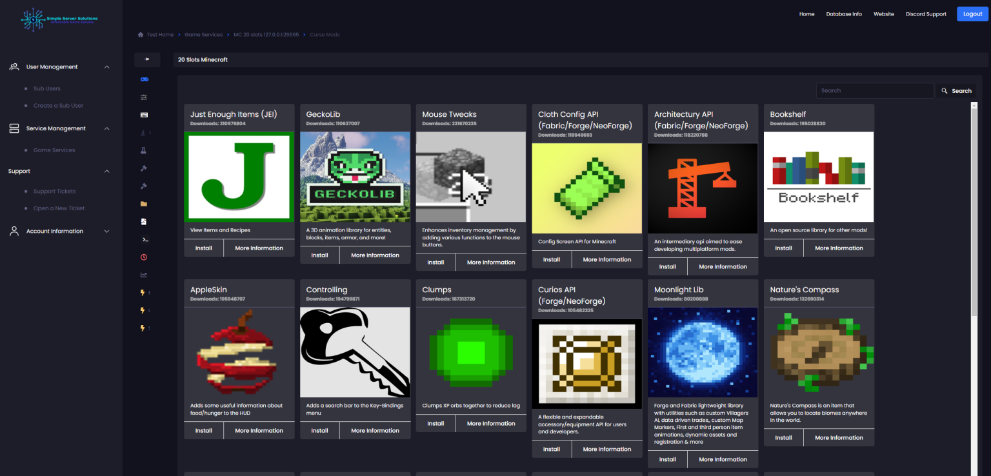Open Website in the top navigation

[884, 14]
